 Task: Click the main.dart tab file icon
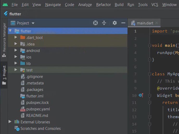coord(133,23)
